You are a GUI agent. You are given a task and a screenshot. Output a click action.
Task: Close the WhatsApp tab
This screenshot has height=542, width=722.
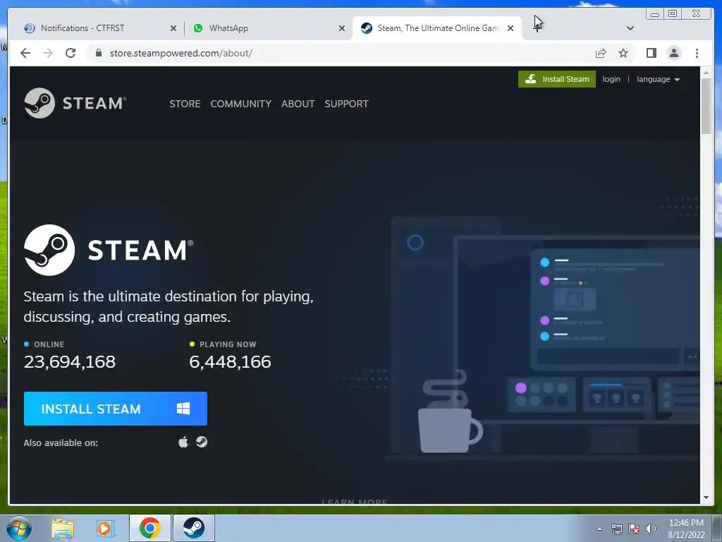[x=342, y=28]
